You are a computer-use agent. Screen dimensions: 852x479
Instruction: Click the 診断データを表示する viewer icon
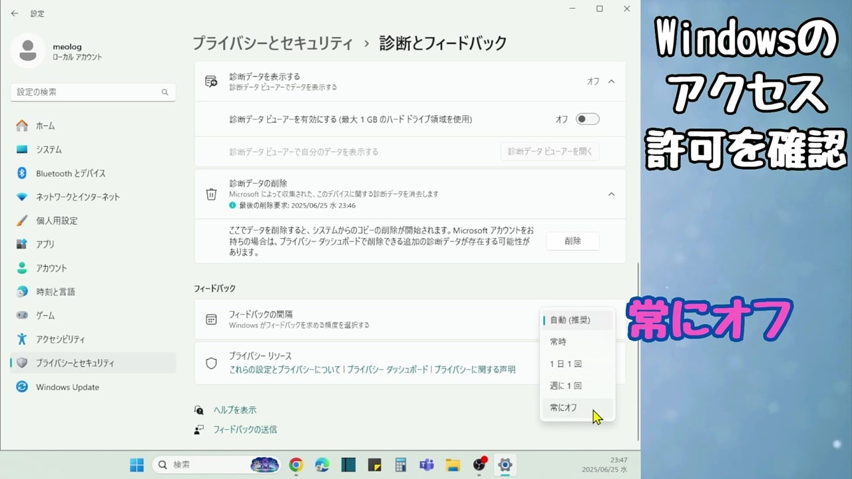211,81
